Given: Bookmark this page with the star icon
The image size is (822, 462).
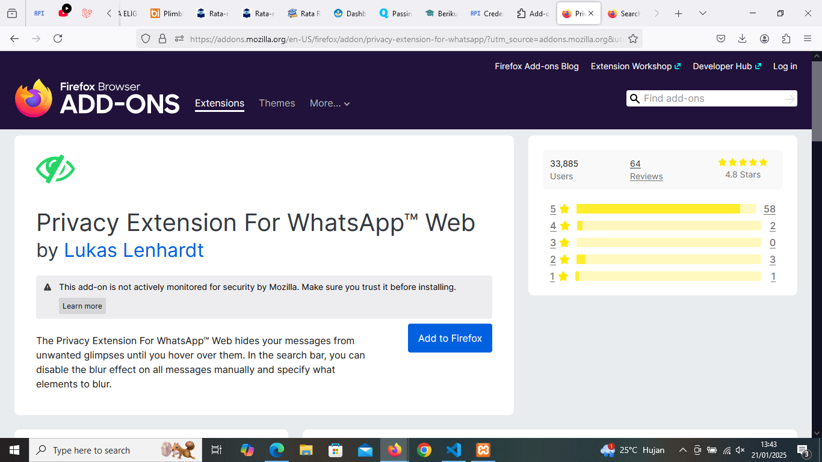Looking at the screenshot, I should (x=633, y=38).
